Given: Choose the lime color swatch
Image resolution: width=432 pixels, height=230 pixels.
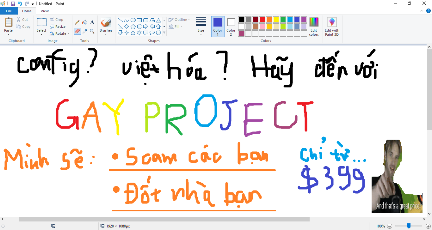Looking at the screenshot, I should coord(283,27).
